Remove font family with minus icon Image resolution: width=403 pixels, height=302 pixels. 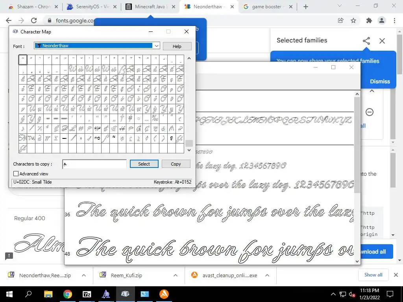(x=369, y=112)
